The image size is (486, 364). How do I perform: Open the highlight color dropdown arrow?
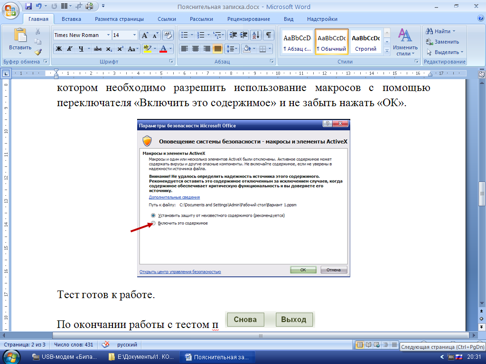pos(155,49)
